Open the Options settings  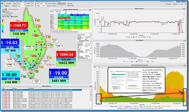coord(175,4)
